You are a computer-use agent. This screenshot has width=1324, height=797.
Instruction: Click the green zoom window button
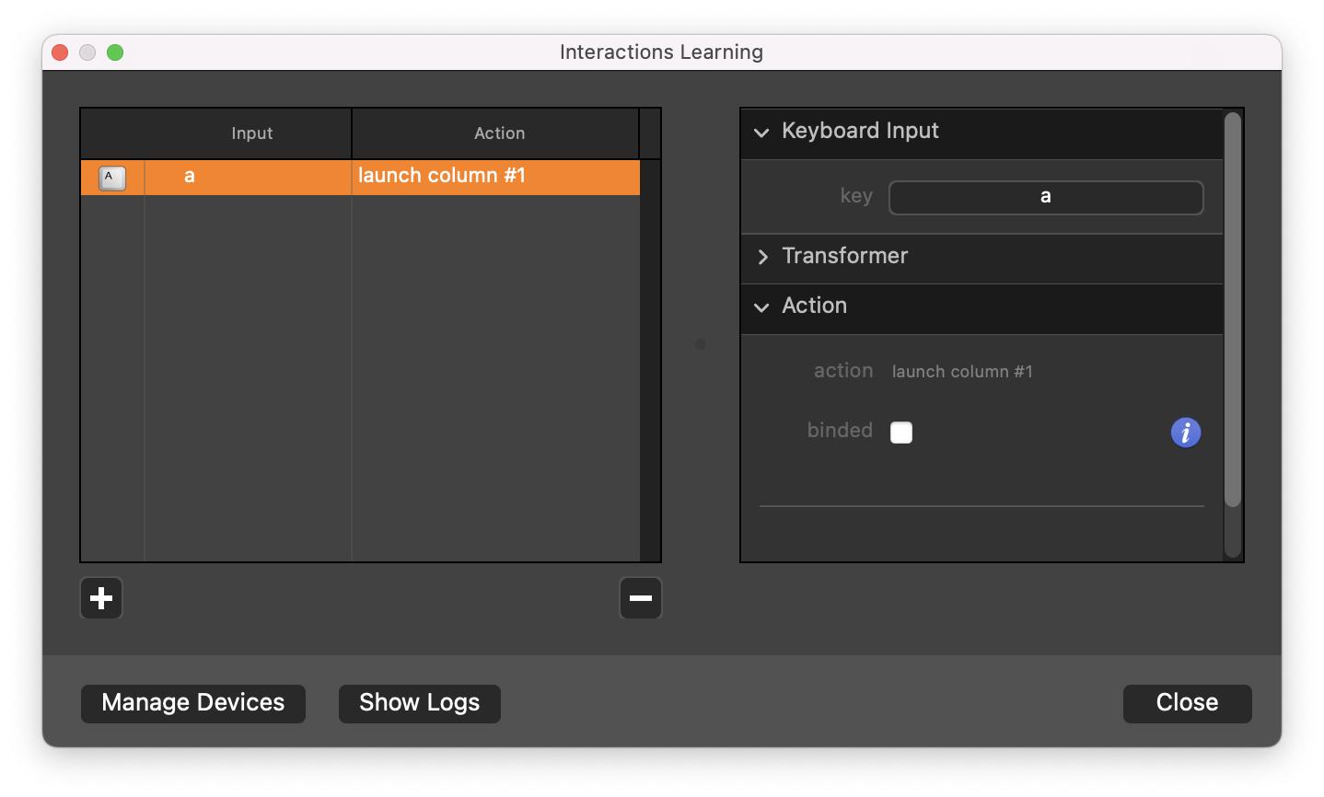click(x=115, y=52)
